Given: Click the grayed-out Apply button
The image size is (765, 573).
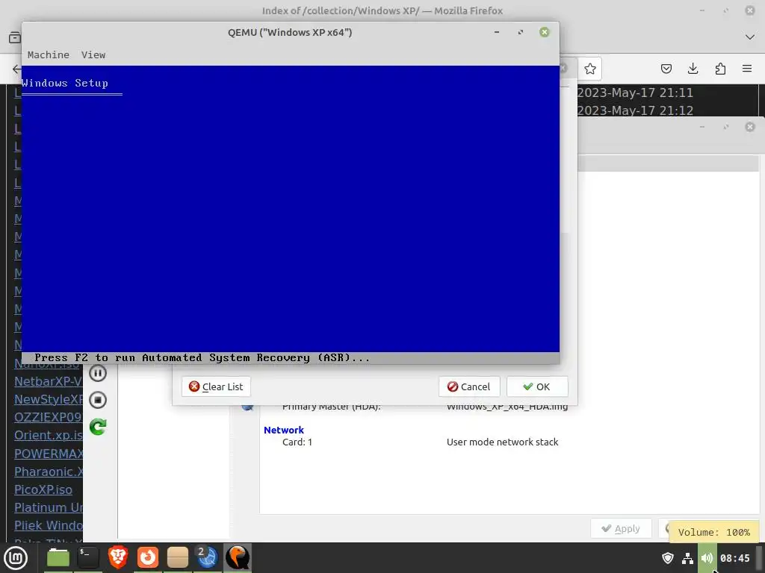Looking at the screenshot, I should point(621,529).
